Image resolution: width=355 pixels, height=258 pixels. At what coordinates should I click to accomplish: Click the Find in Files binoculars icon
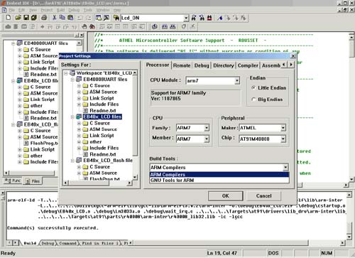(x=116, y=18)
